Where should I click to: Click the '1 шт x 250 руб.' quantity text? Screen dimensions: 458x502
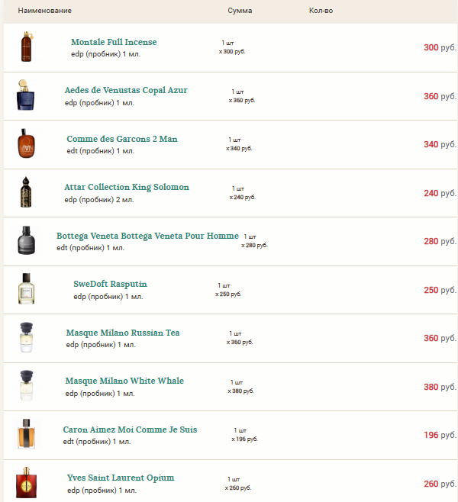pos(228,290)
